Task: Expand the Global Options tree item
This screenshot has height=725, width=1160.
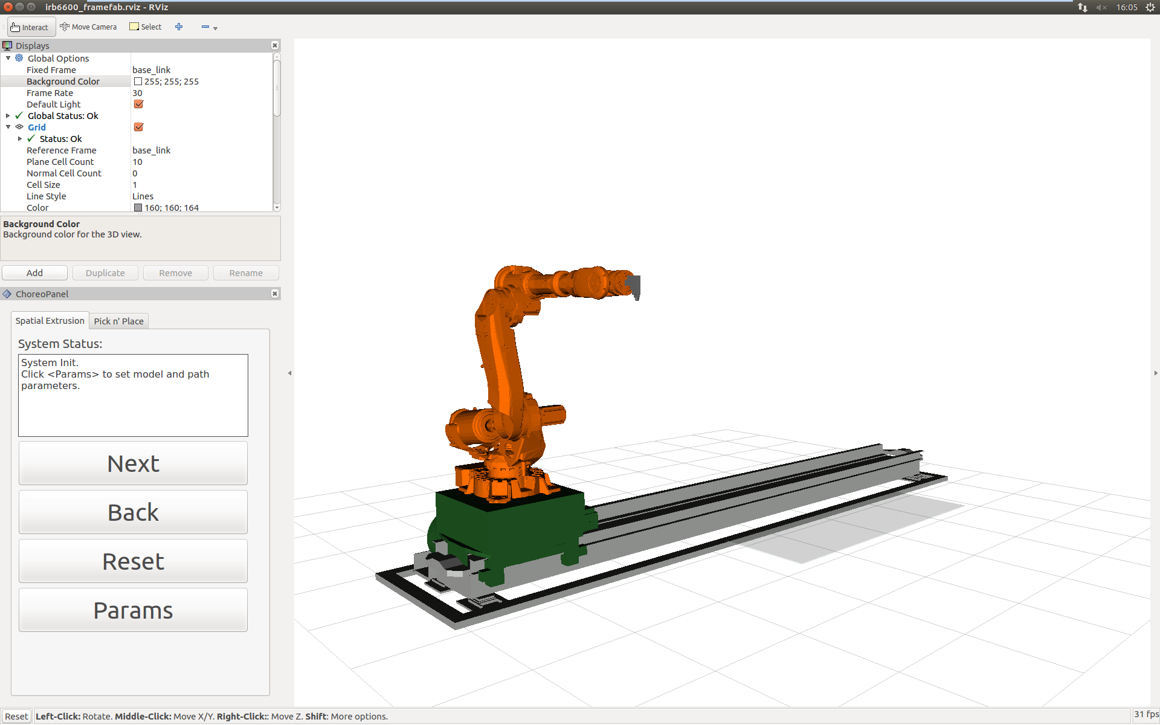Action: (x=7, y=57)
